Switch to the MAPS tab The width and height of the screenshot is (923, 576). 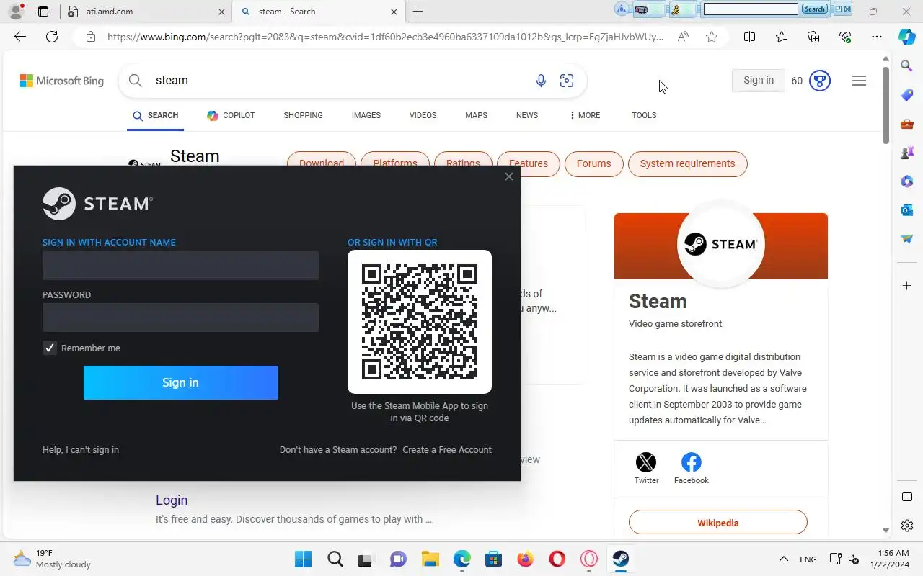pos(476,115)
